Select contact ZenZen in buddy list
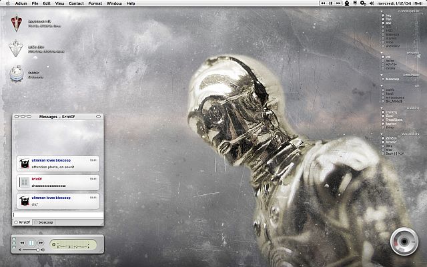 [x=391, y=137]
